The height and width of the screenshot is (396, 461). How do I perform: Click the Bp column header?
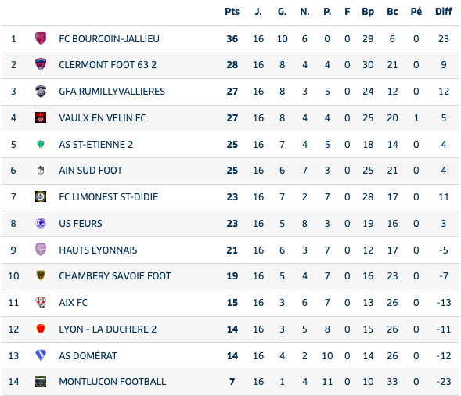coord(368,12)
